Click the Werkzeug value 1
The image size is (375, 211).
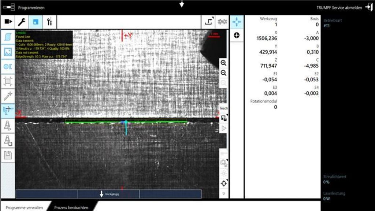(x=276, y=25)
